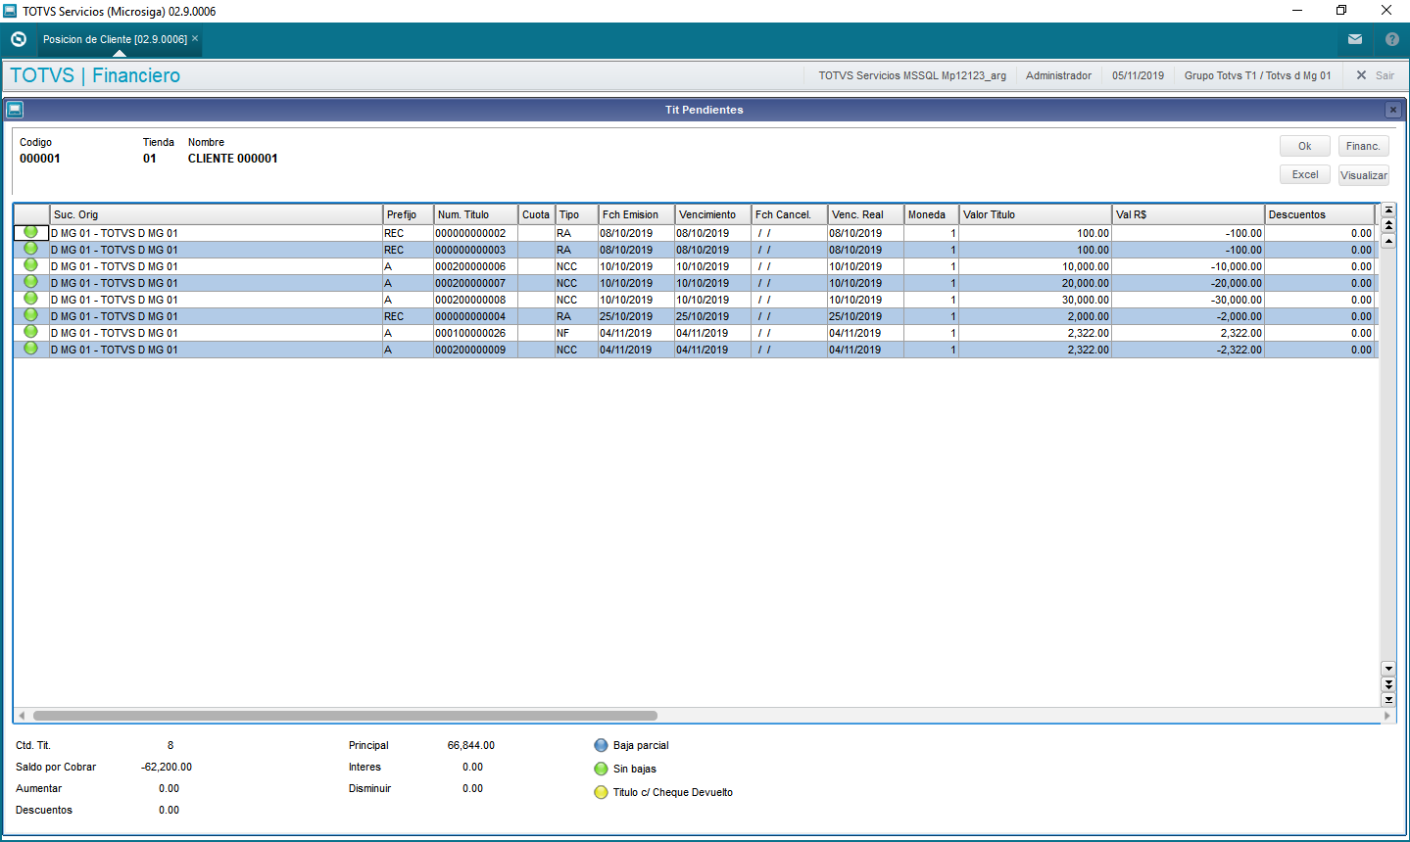Viewport: 1410px width, 842px height.
Task: Click green status icon of title 000100000026
Action: pyautogui.click(x=30, y=332)
